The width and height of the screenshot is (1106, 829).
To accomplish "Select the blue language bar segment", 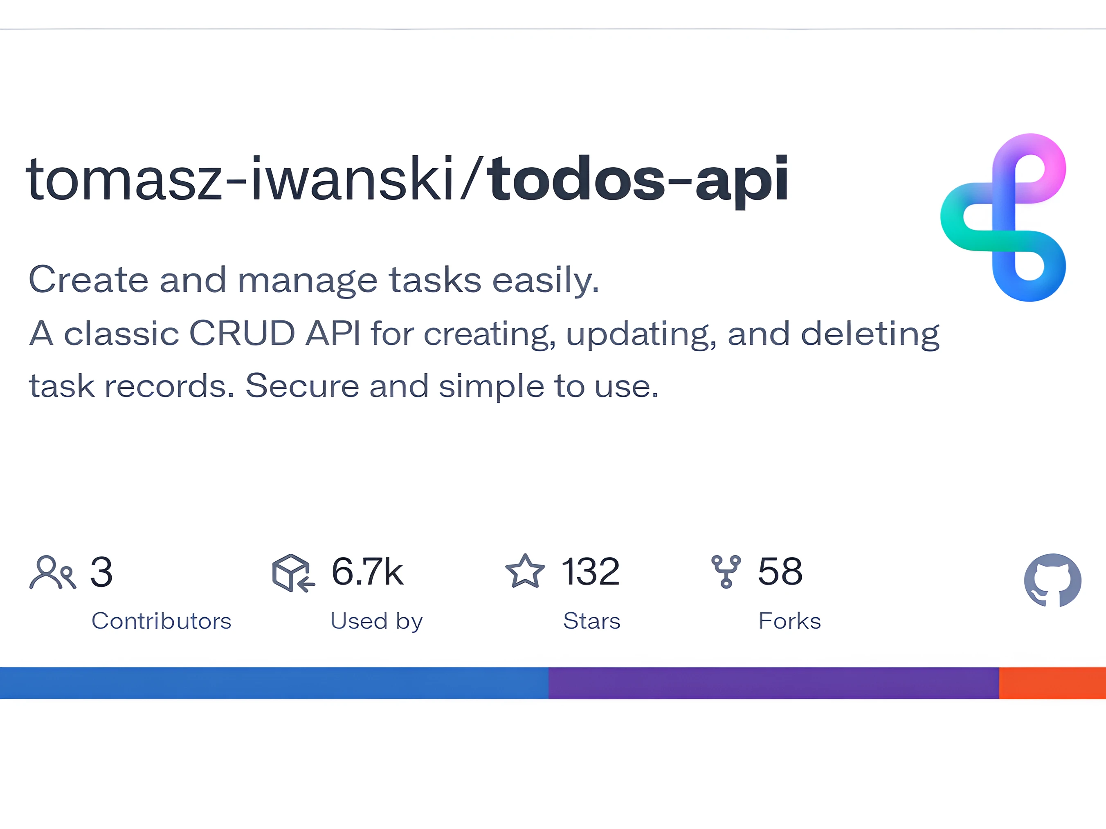I will (274, 683).
